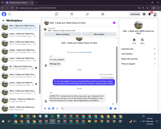Open the account avatar menu

[x=155, y=14]
